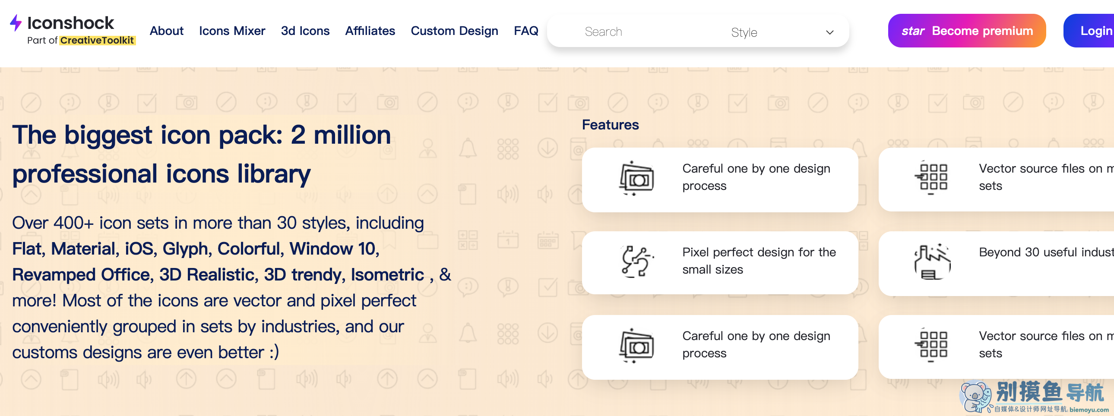Visit the FAQ page
1114x416 pixels.
(x=526, y=31)
